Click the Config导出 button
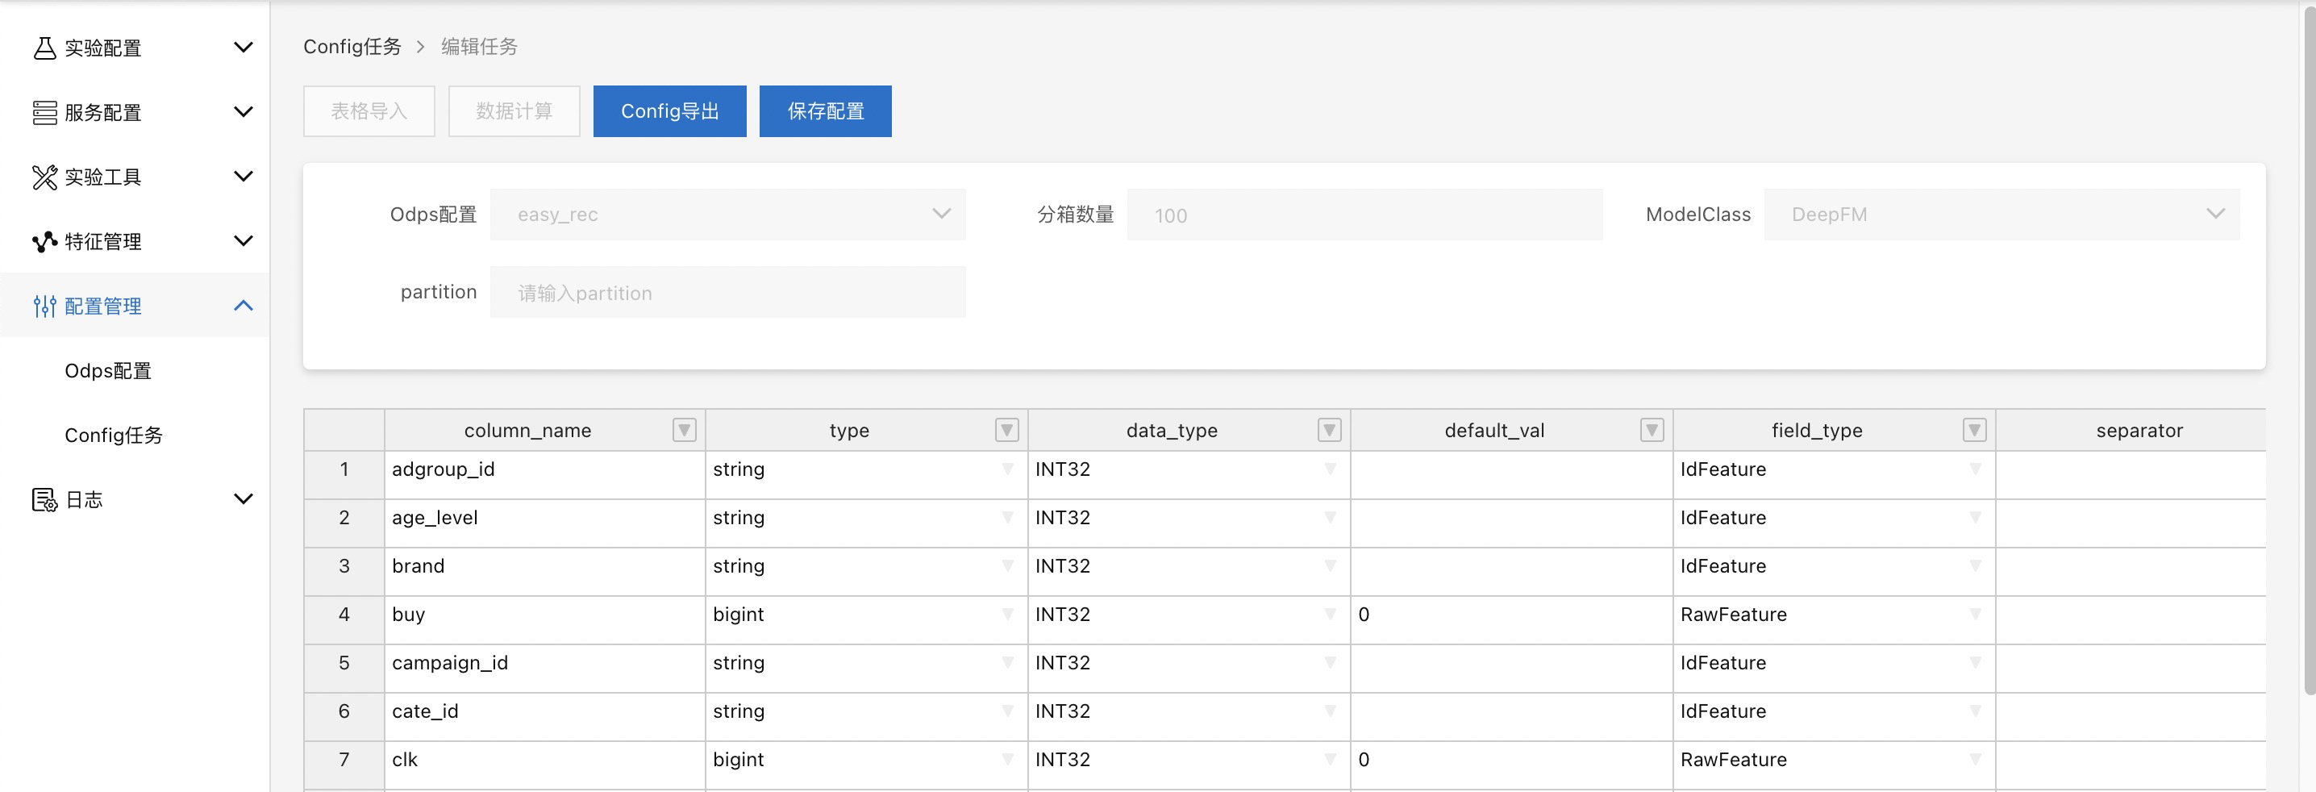 pyautogui.click(x=670, y=111)
